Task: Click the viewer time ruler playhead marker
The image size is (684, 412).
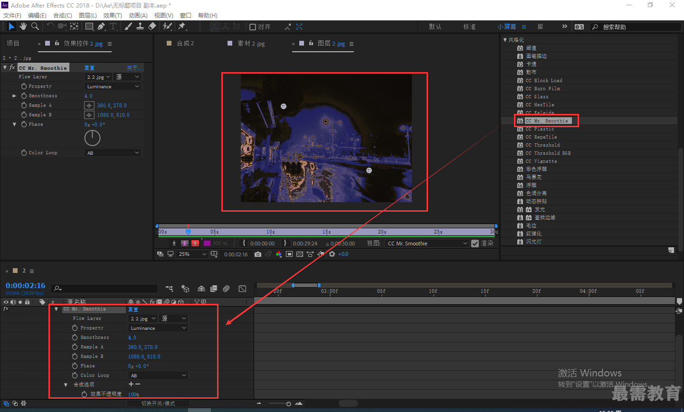Action: (x=188, y=232)
